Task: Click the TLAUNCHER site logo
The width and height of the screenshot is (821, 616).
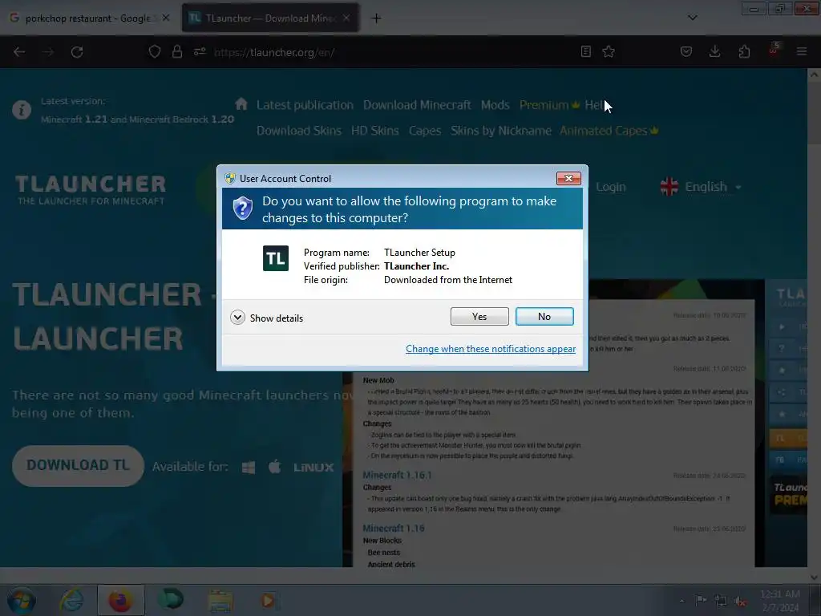Action: click(x=90, y=189)
